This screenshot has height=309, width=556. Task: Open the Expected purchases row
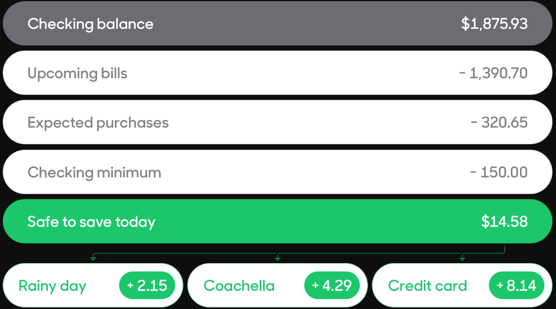(x=278, y=122)
